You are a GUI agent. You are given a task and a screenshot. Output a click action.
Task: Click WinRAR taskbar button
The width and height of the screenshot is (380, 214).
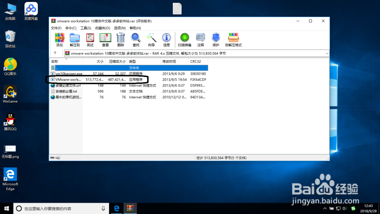point(130,208)
